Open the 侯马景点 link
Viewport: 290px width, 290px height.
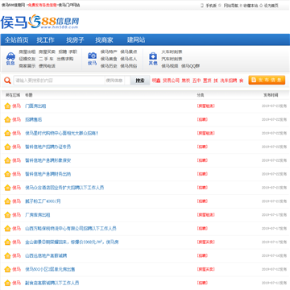(129, 52)
